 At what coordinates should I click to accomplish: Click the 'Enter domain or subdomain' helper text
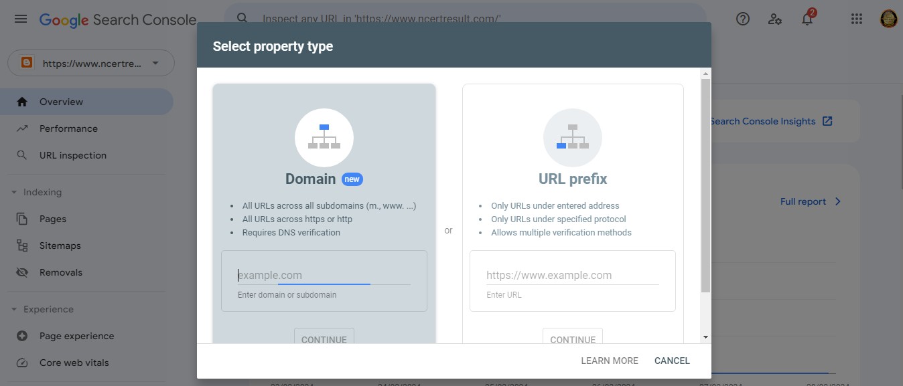click(x=287, y=295)
